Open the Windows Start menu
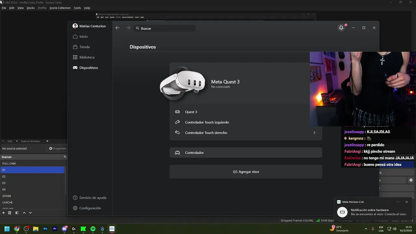416x234 pixels. point(7,229)
